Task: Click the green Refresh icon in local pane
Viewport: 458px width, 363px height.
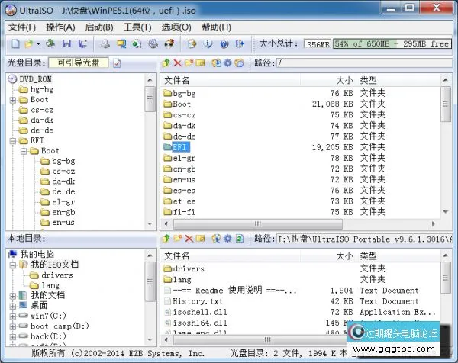Action: point(240,239)
